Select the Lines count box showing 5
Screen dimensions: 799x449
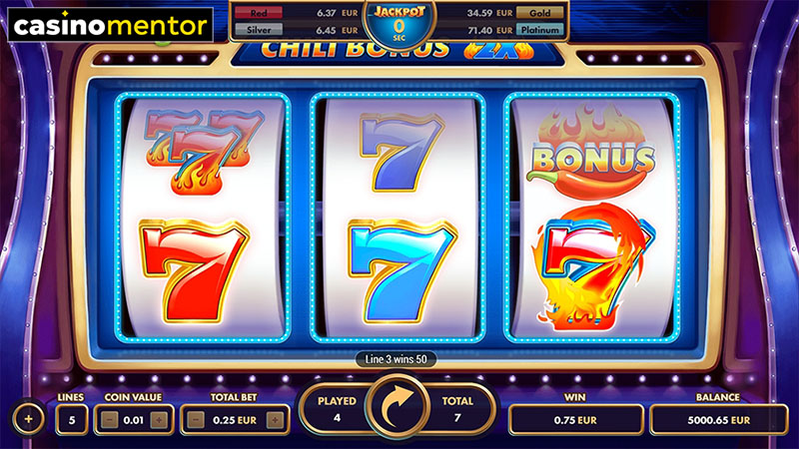tap(72, 420)
